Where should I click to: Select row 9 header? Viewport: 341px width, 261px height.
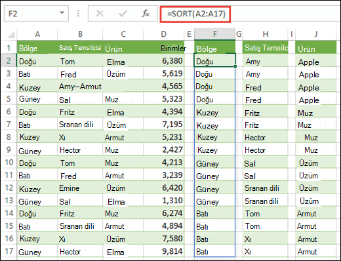(x=9, y=150)
